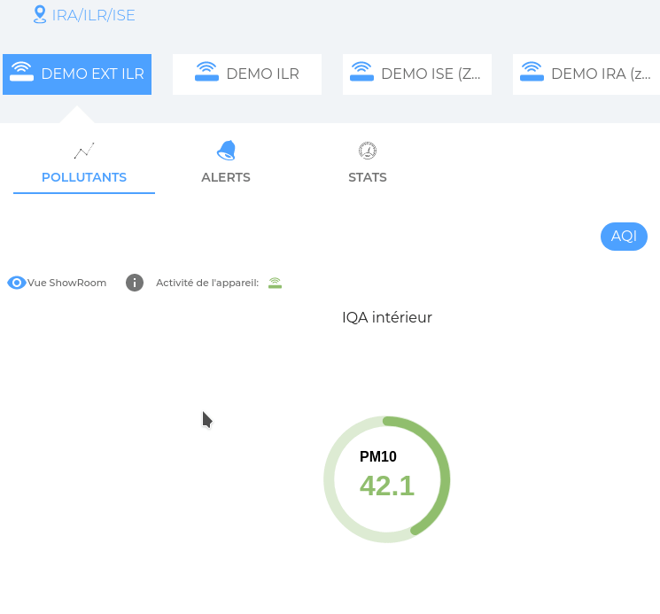Click the 42.1 gauge value
This screenshot has width=660, height=614.
point(387,486)
